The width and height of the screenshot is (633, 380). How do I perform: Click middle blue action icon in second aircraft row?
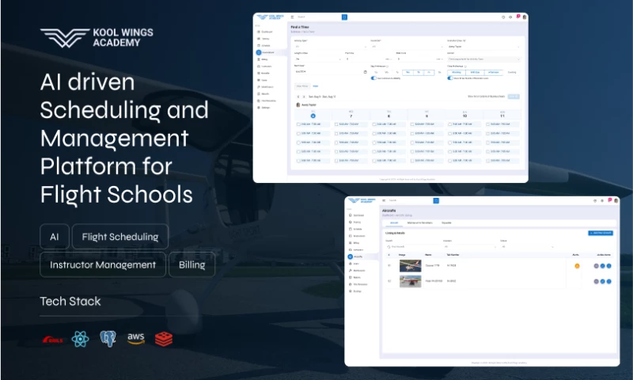coord(602,281)
